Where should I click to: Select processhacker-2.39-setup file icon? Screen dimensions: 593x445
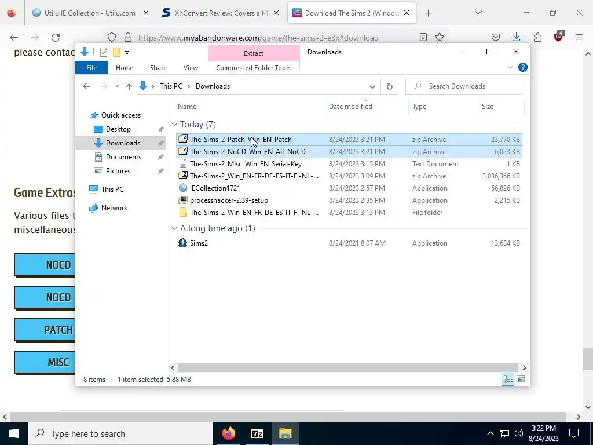182,200
